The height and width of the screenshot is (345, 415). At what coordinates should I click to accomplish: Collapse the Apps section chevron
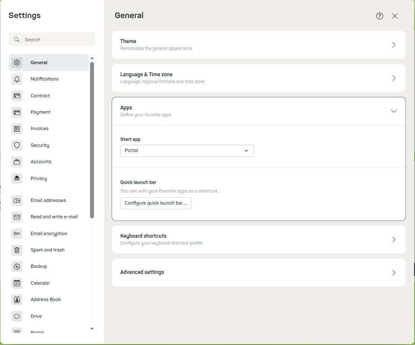pos(394,111)
